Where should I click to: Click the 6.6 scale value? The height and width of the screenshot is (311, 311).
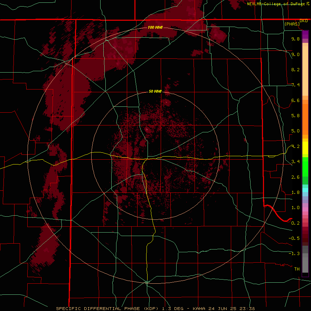[x=295, y=100]
